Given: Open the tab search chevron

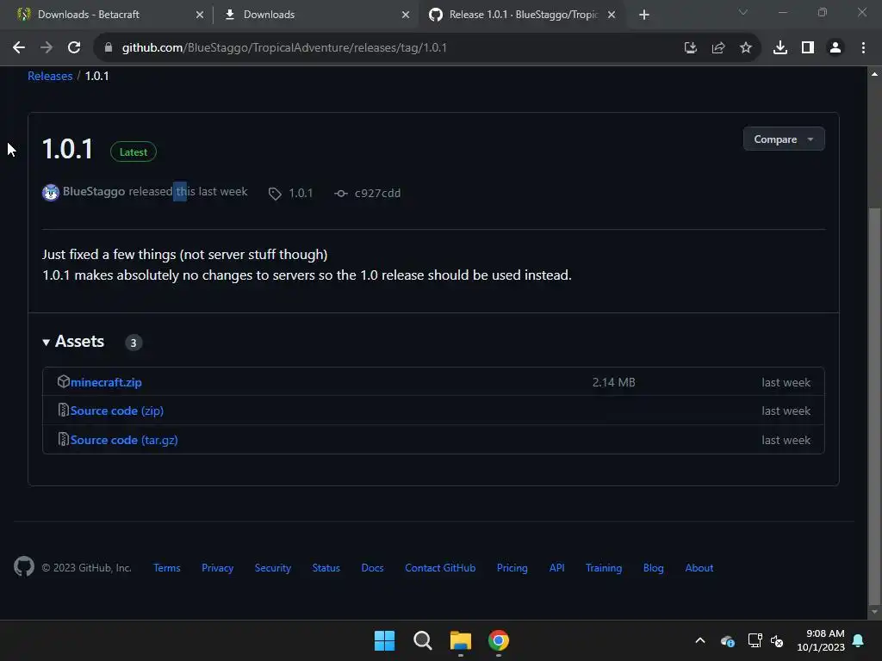Looking at the screenshot, I should [x=743, y=12].
